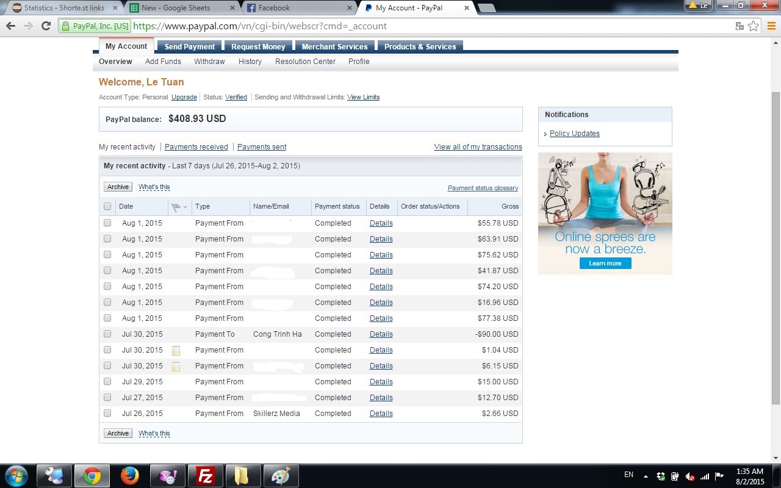Click the Upgrade account type link
The width and height of the screenshot is (781, 488).
click(184, 98)
